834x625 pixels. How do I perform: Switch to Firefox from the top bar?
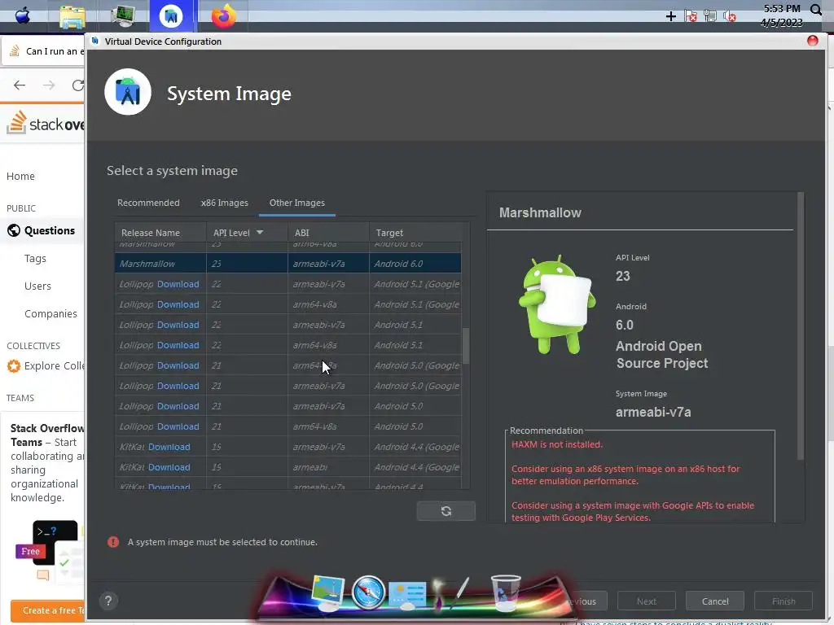(x=223, y=16)
